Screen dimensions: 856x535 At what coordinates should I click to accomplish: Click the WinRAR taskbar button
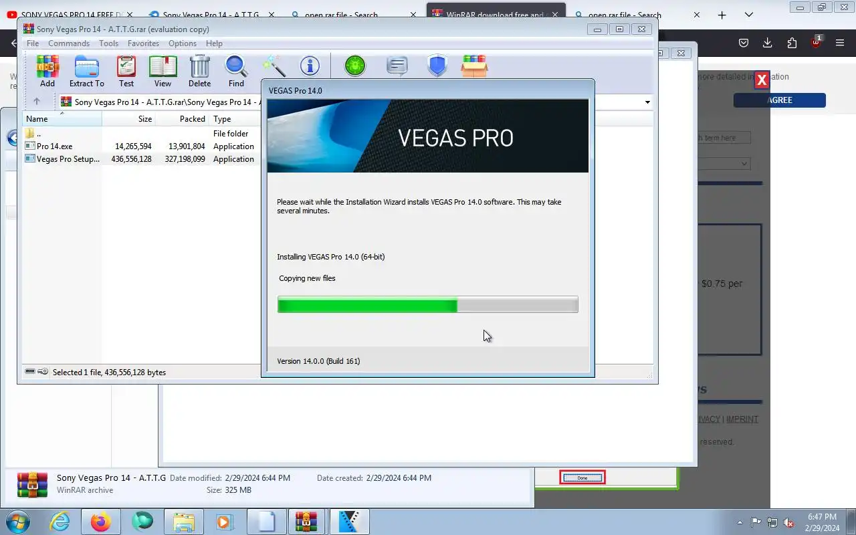307,522
